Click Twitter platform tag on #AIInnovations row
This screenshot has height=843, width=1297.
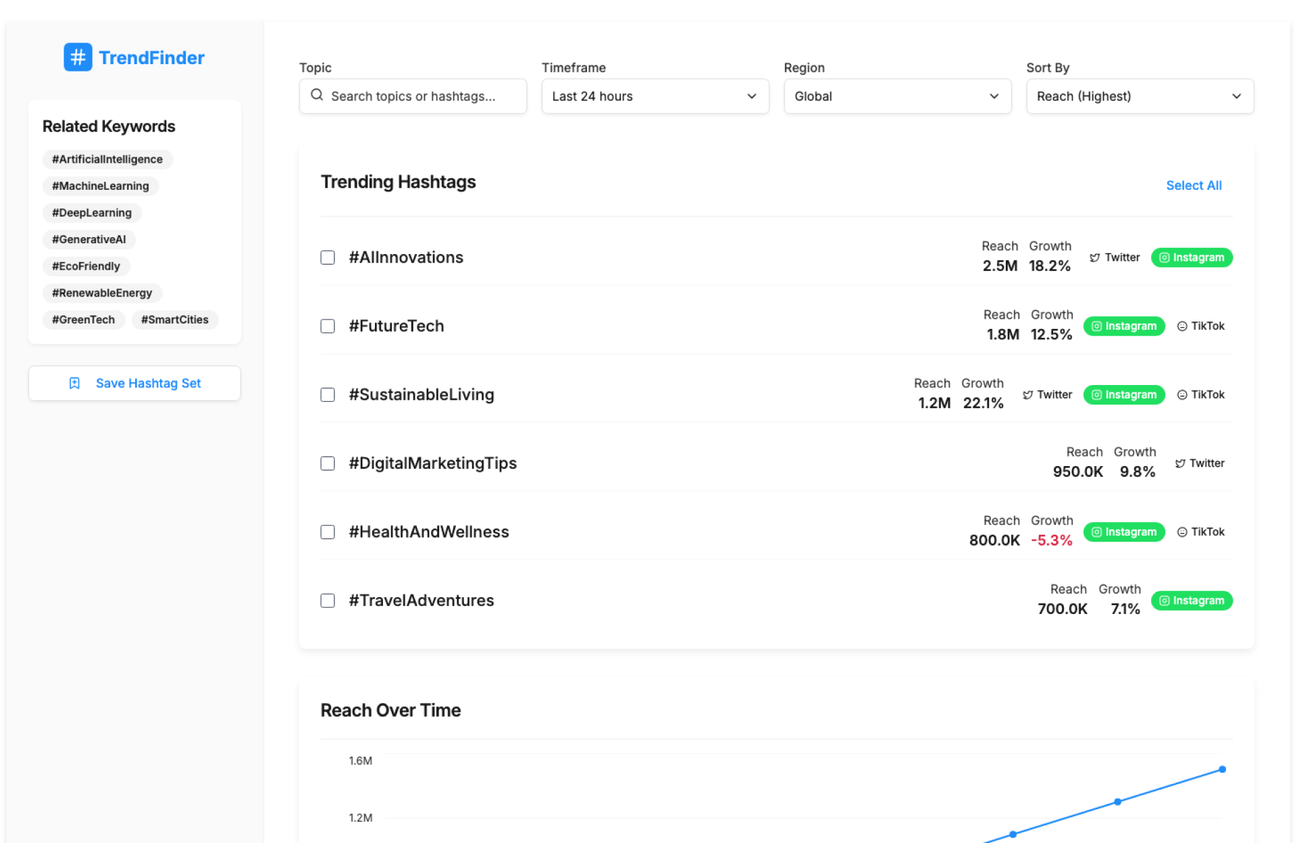click(x=1114, y=257)
